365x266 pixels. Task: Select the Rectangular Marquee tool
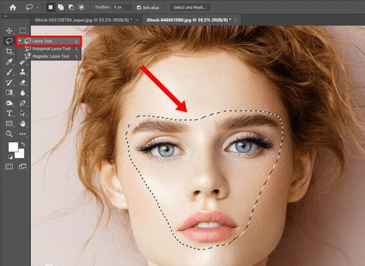[23, 30]
